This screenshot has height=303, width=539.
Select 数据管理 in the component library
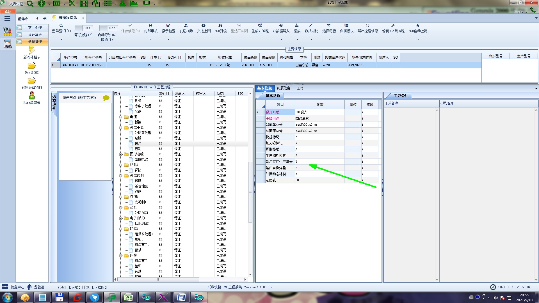click(x=35, y=42)
